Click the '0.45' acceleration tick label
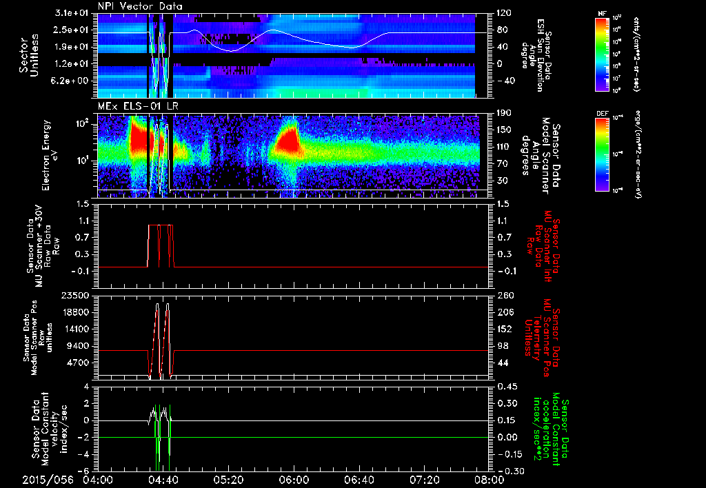 tap(506, 387)
